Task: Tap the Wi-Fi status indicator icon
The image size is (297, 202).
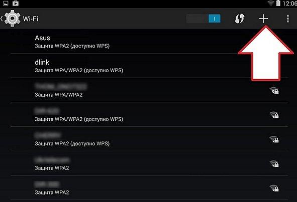Action: click(x=271, y=3)
